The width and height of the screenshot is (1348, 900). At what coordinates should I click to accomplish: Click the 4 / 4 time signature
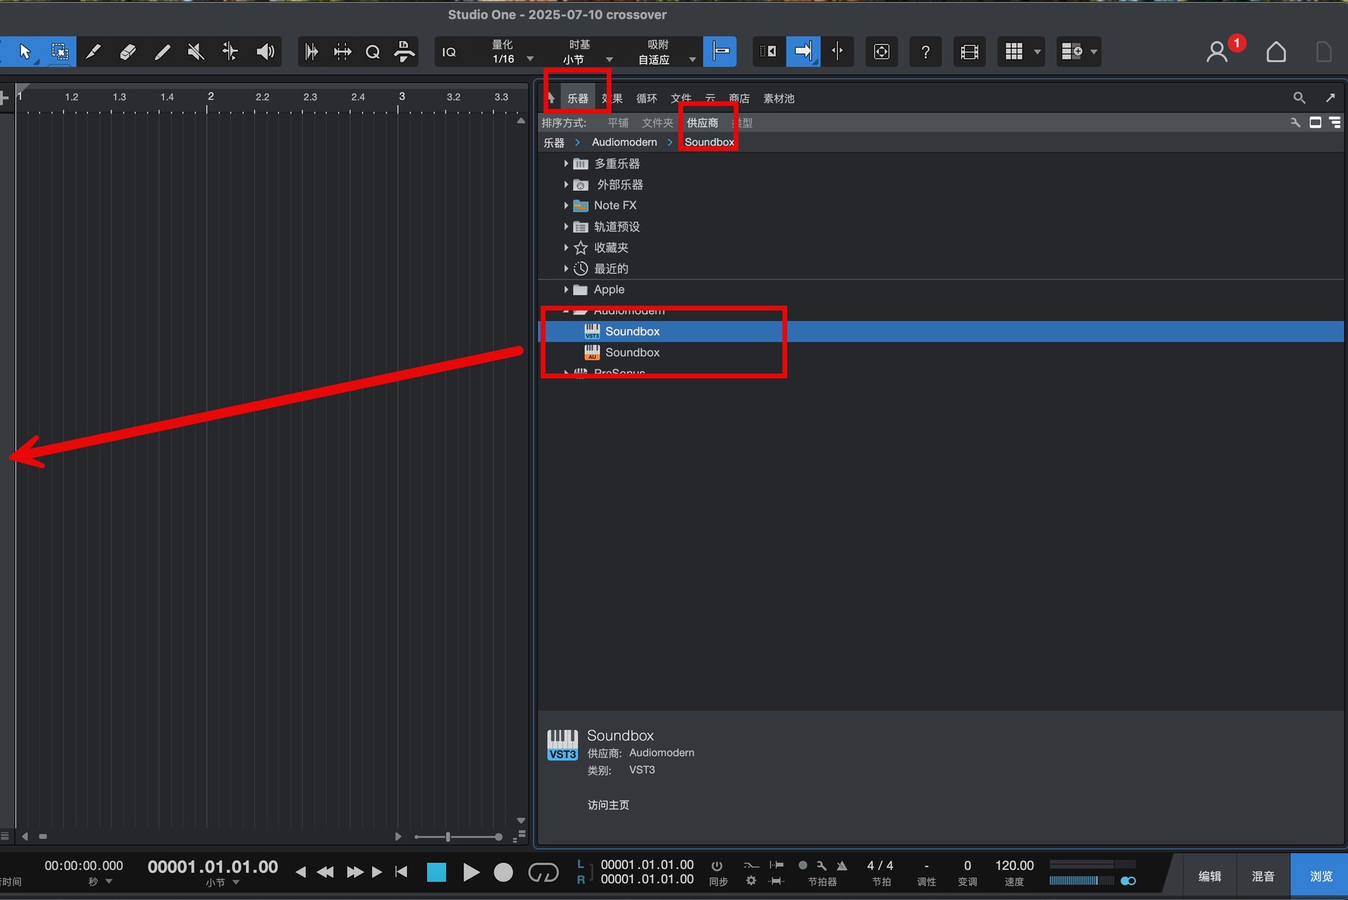coord(880,866)
